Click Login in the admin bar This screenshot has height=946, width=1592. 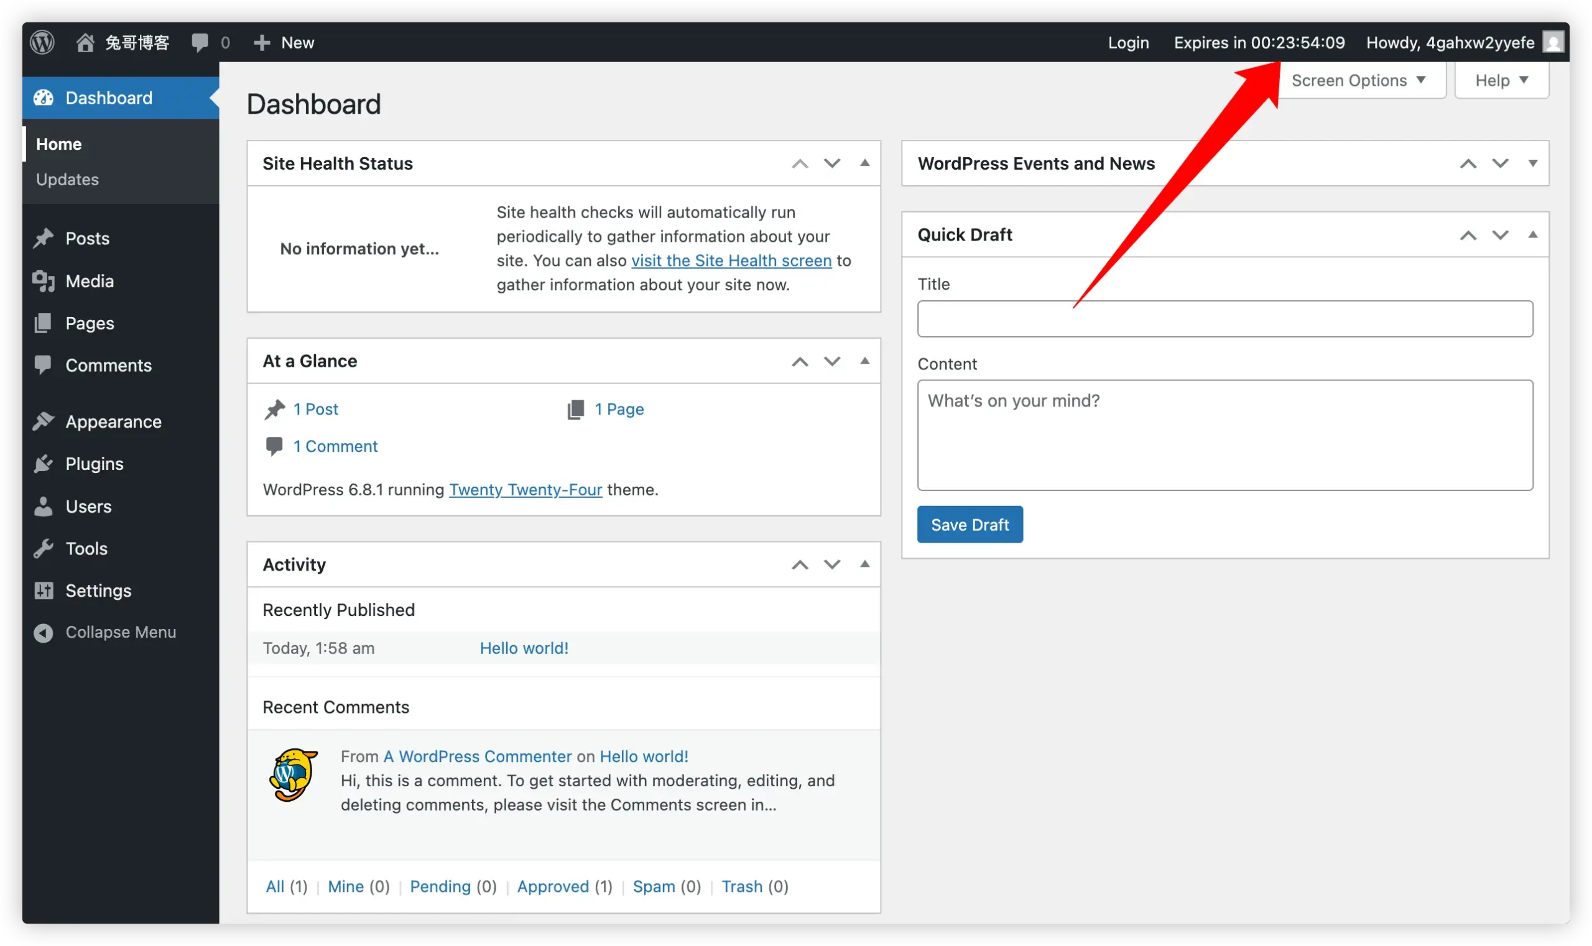click(1128, 43)
